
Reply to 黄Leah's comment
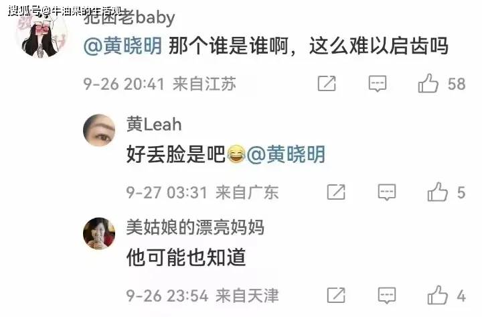coord(387,192)
